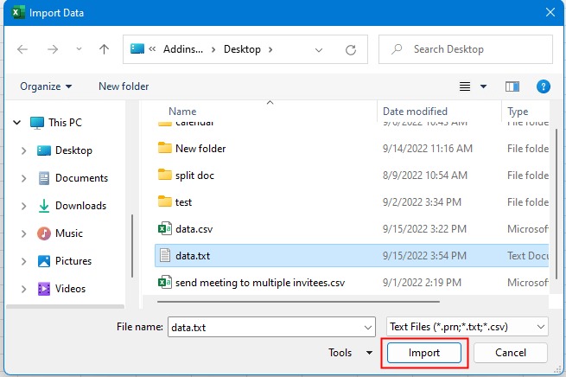Expand the Documents tree node
This screenshot has height=377, width=566.
pyautogui.click(x=24, y=178)
